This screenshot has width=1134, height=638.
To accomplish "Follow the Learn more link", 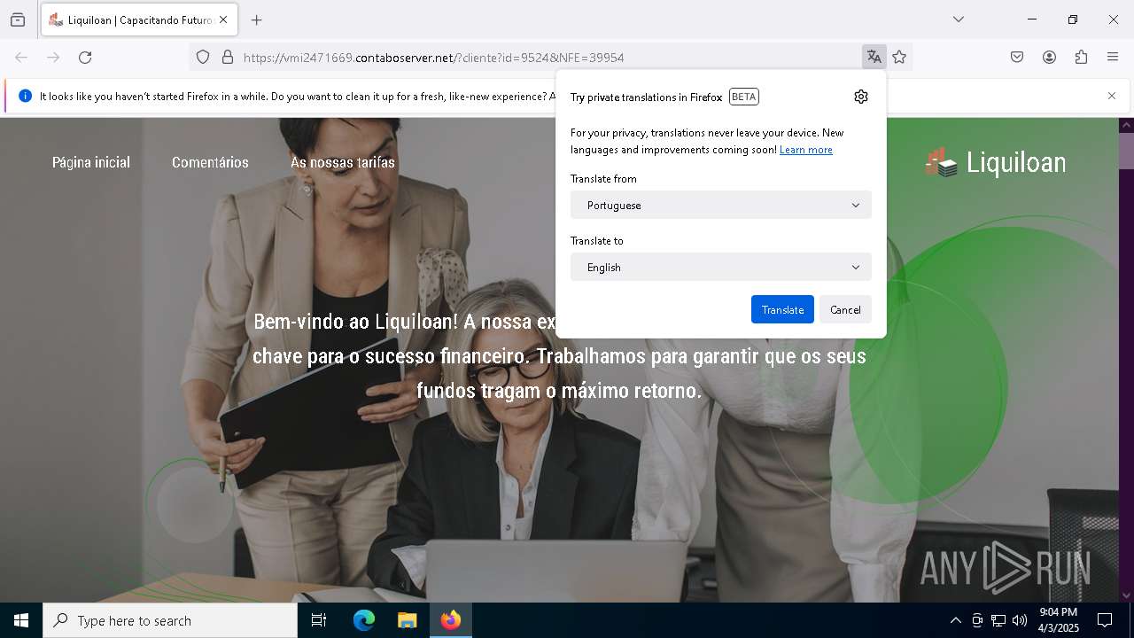I will [806, 150].
